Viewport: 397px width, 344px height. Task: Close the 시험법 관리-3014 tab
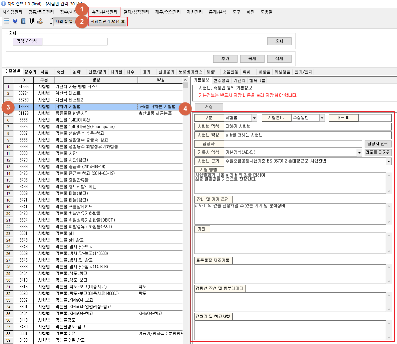click(123, 21)
